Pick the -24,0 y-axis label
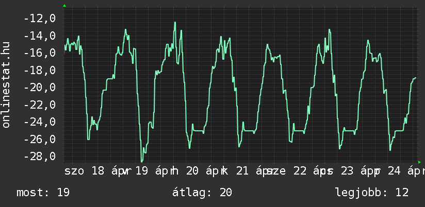The height and width of the screenshot is (207, 425). pyautogui.click(x=40, y=122)
